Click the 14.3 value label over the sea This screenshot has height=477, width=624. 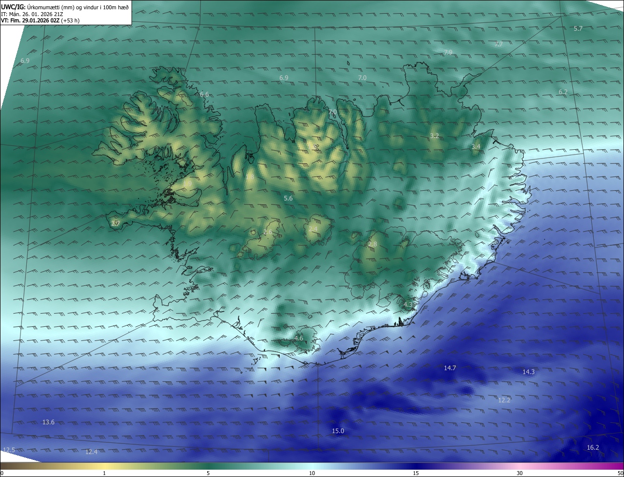tap(528, 372)
